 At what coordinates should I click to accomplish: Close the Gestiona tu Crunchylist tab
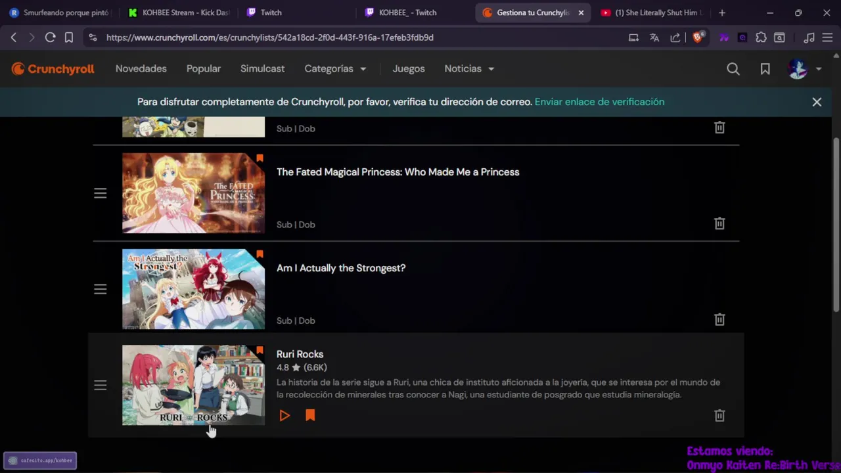[x=581, y=12]
